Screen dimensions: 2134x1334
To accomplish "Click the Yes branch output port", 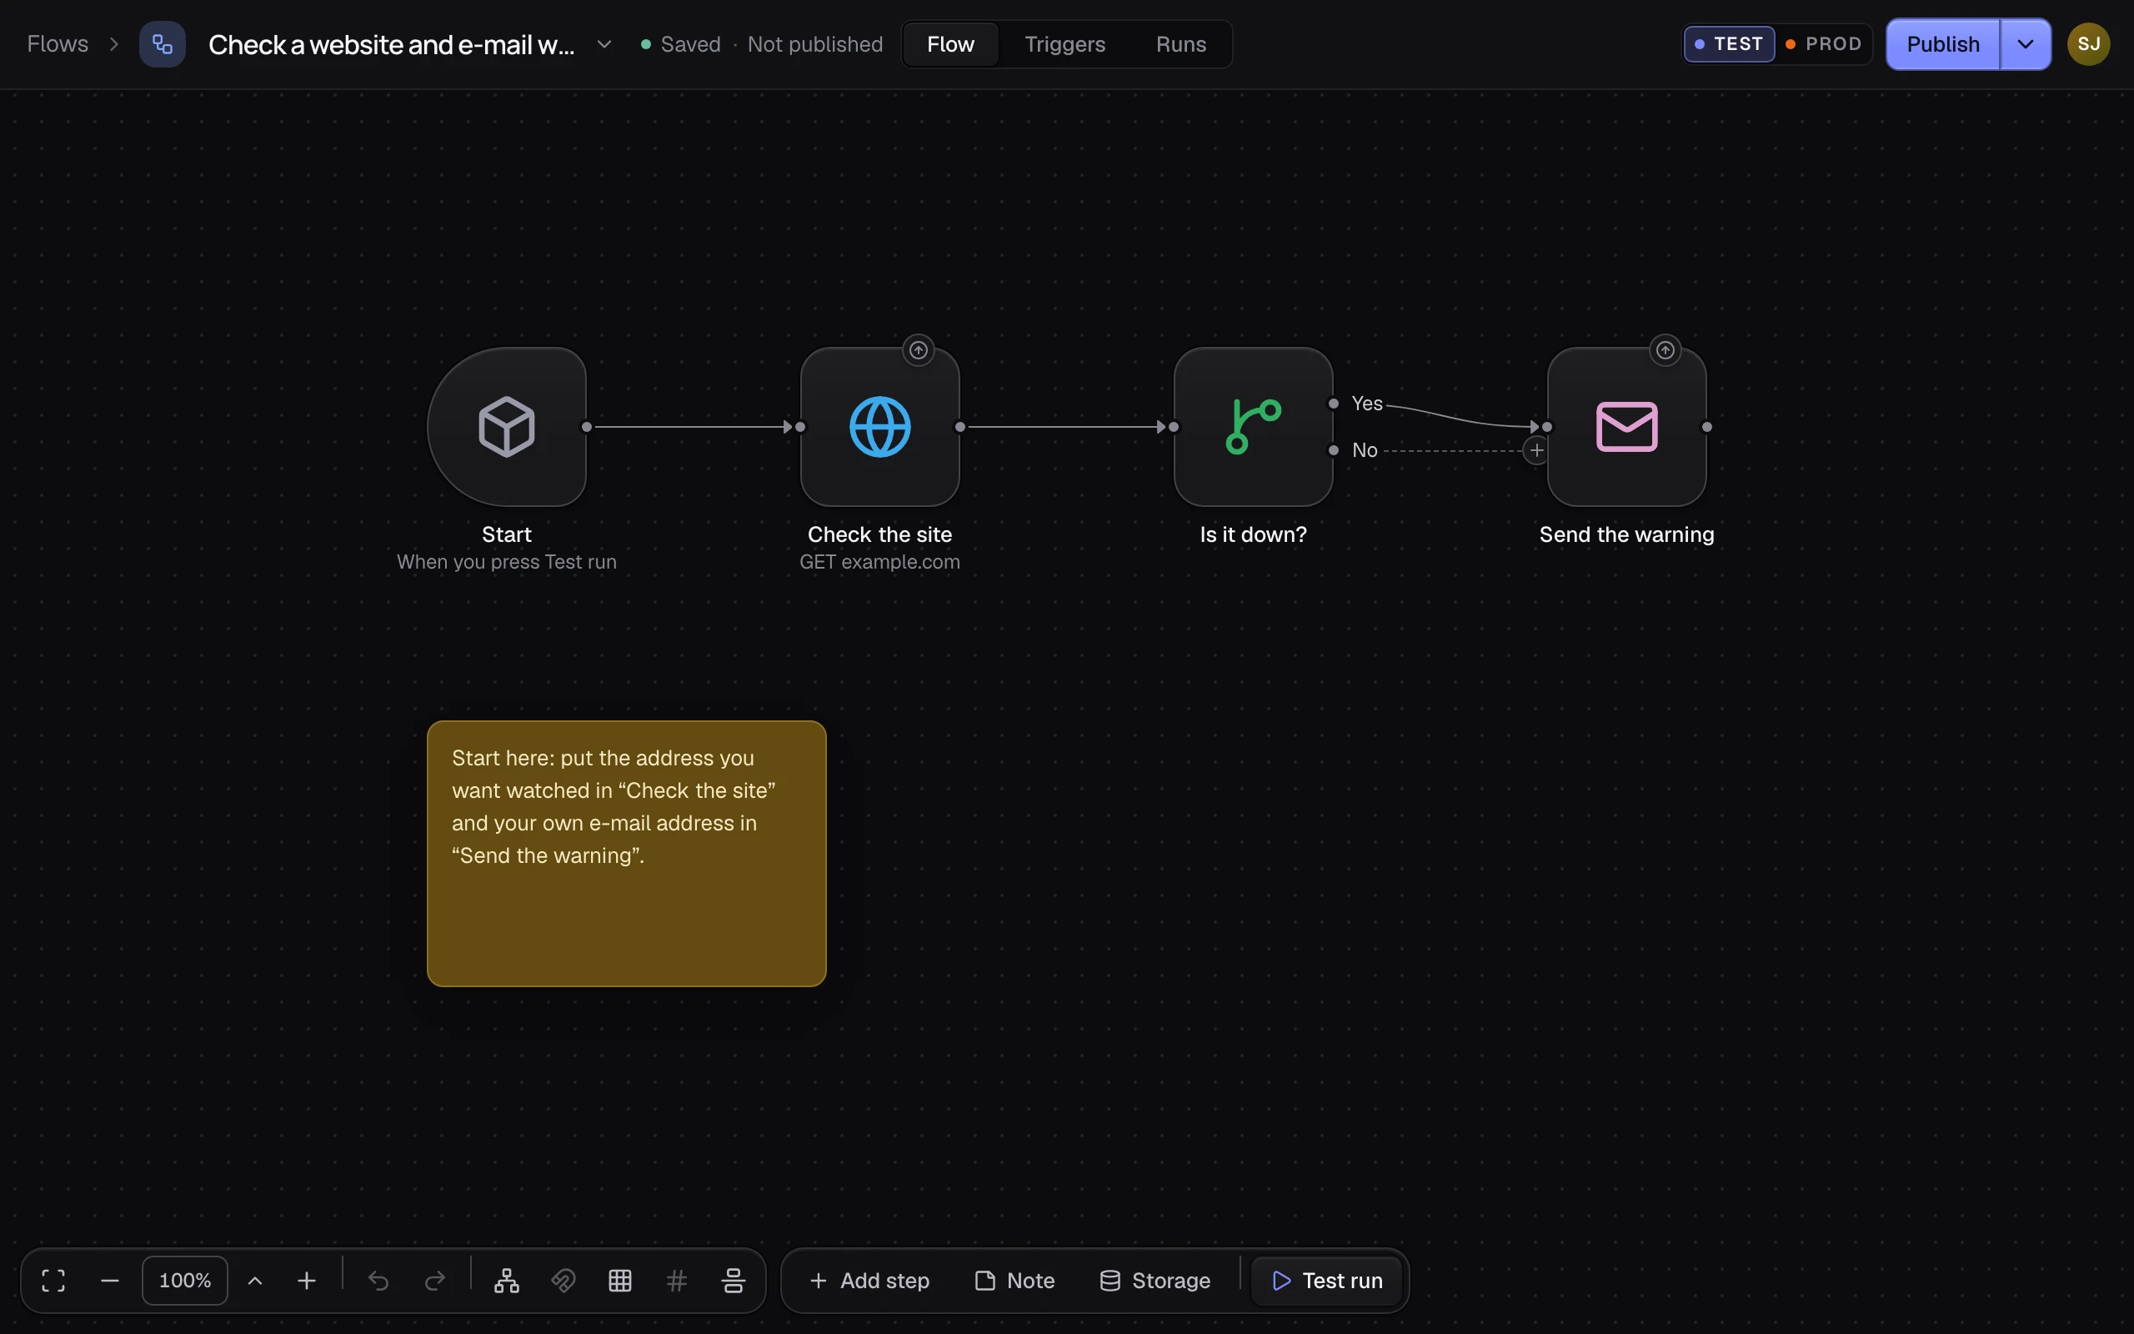I will 1333,404.
